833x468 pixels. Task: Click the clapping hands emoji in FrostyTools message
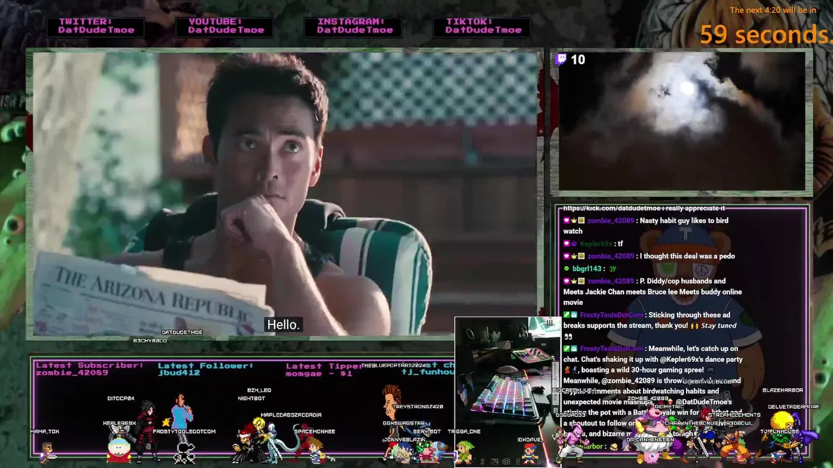694,326
